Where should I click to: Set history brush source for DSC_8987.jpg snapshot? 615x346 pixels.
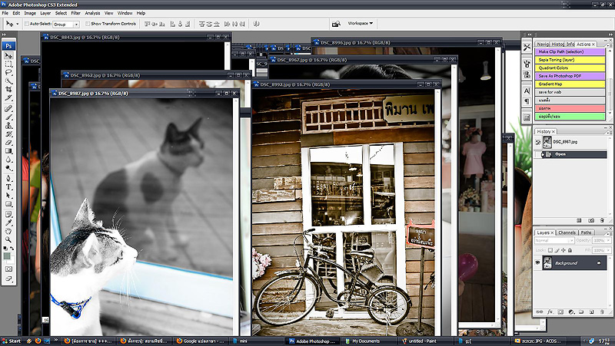537,143
